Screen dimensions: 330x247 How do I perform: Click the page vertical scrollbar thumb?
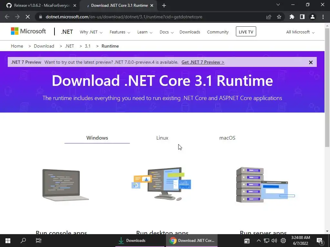tap(327, 87)
